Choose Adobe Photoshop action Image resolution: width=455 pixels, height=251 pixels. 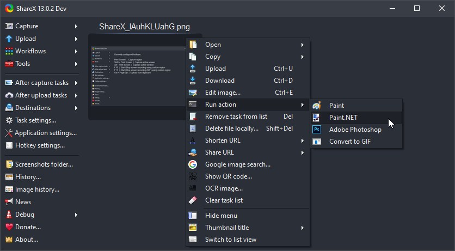tap(356, 130)
